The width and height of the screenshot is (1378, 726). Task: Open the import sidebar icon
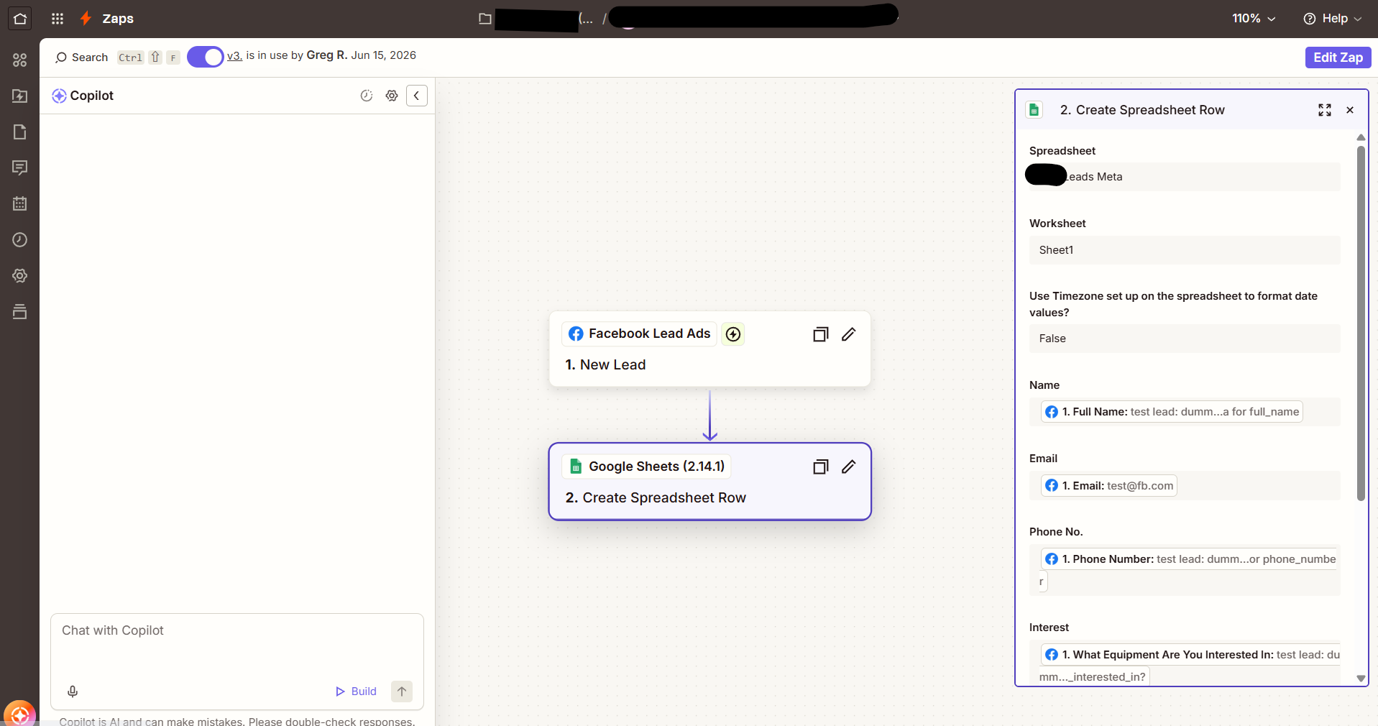point(20,96)
